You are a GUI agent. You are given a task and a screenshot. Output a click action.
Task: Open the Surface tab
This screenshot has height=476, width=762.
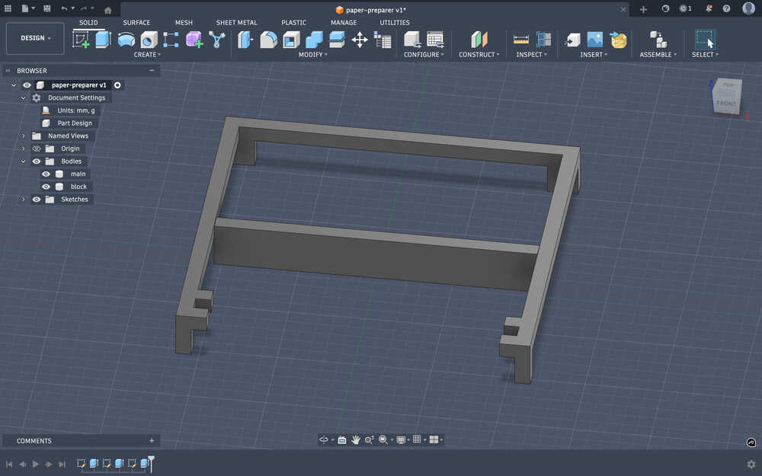(136, 23)
